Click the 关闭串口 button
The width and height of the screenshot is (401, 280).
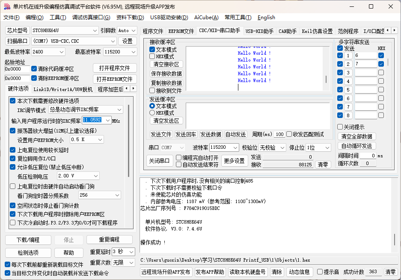160,161
